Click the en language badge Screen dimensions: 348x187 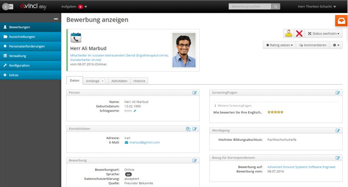click(128, 174)
